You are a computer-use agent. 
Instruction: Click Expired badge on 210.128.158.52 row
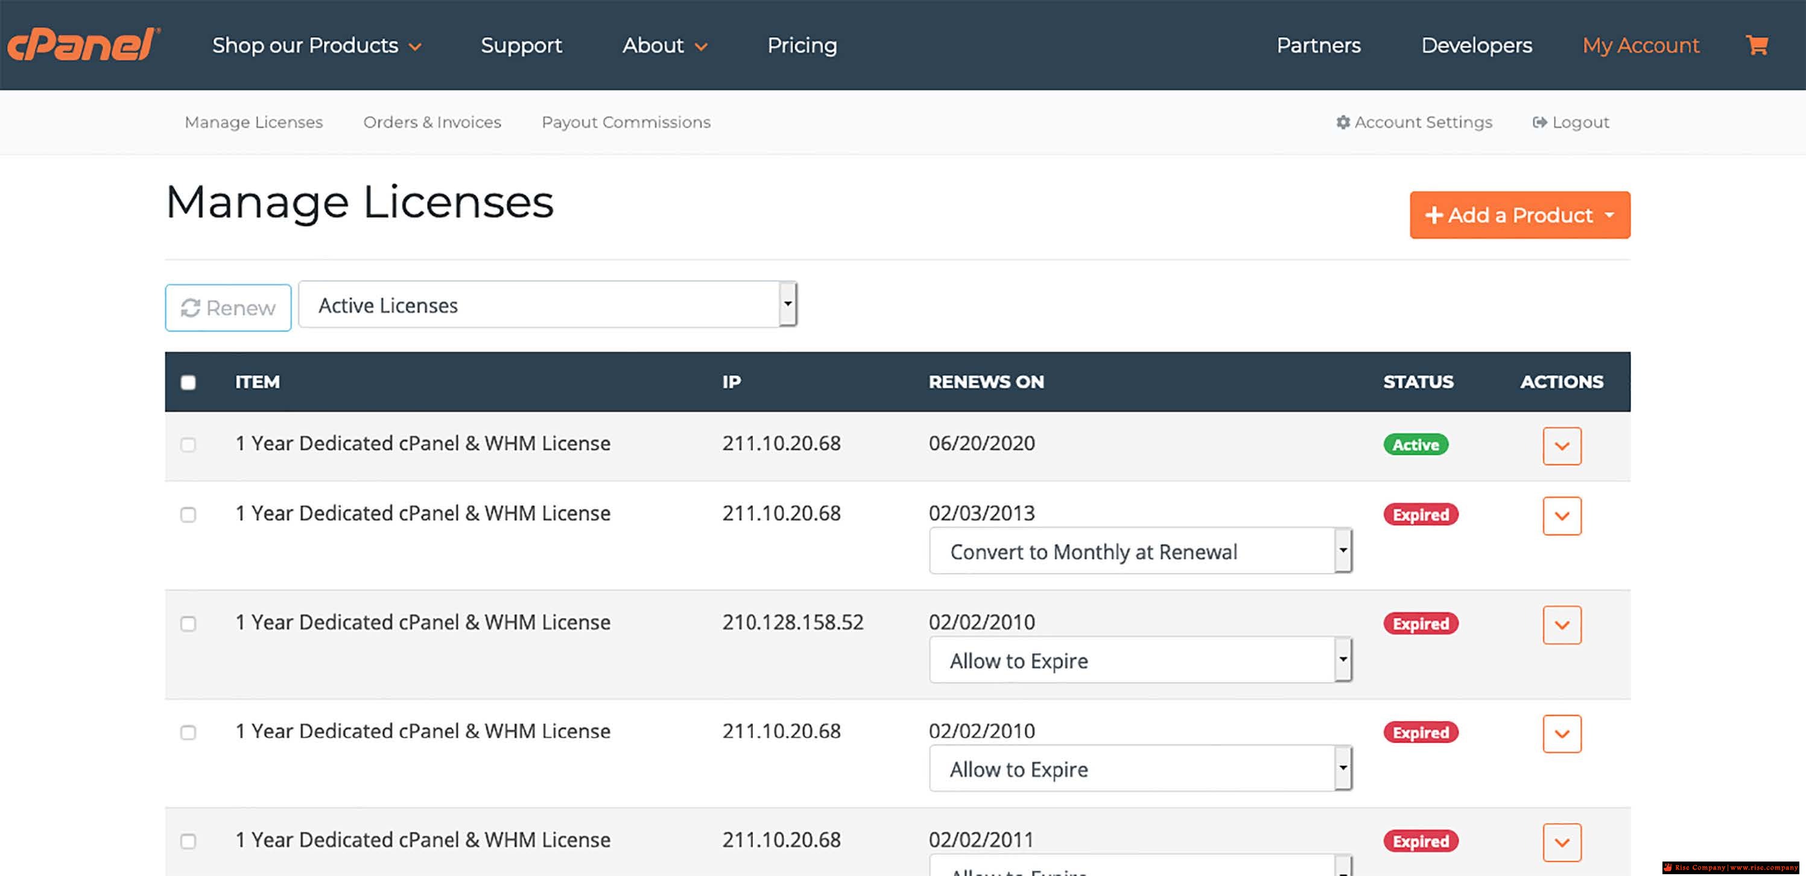pos(1421,623)
